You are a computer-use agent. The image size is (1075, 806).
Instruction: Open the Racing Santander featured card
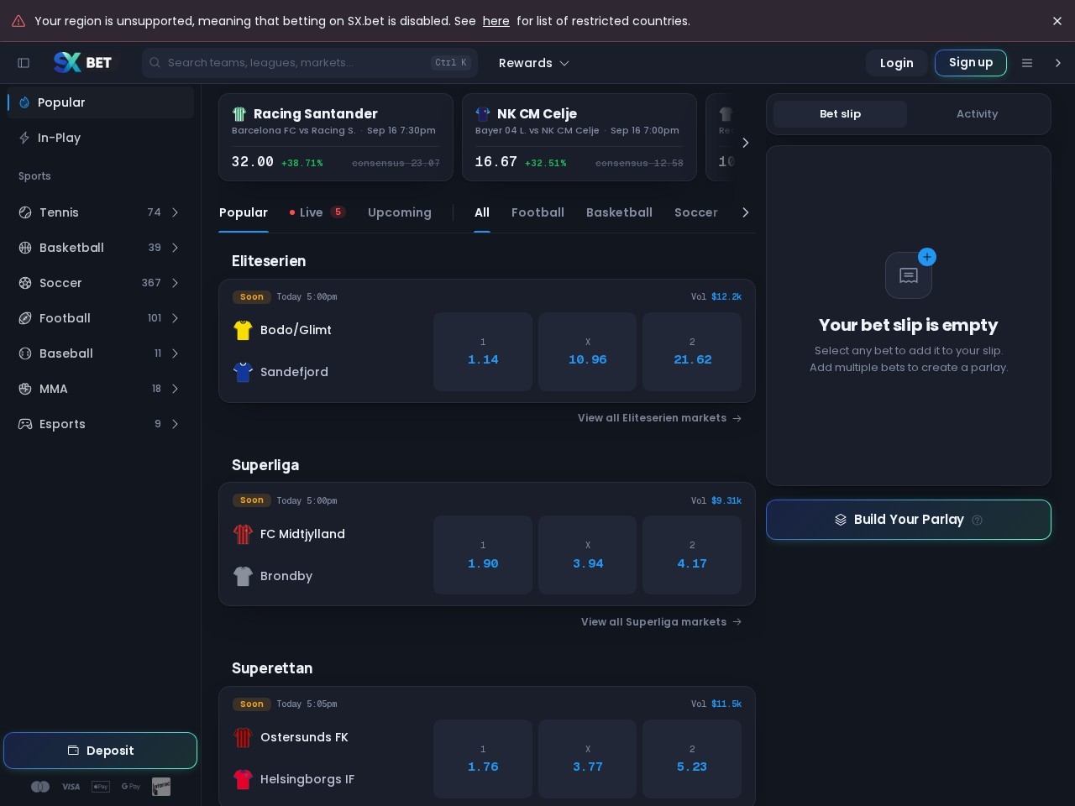click(336, 137)
